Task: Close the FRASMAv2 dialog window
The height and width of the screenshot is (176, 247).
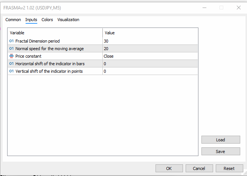Action: [239, 8]
